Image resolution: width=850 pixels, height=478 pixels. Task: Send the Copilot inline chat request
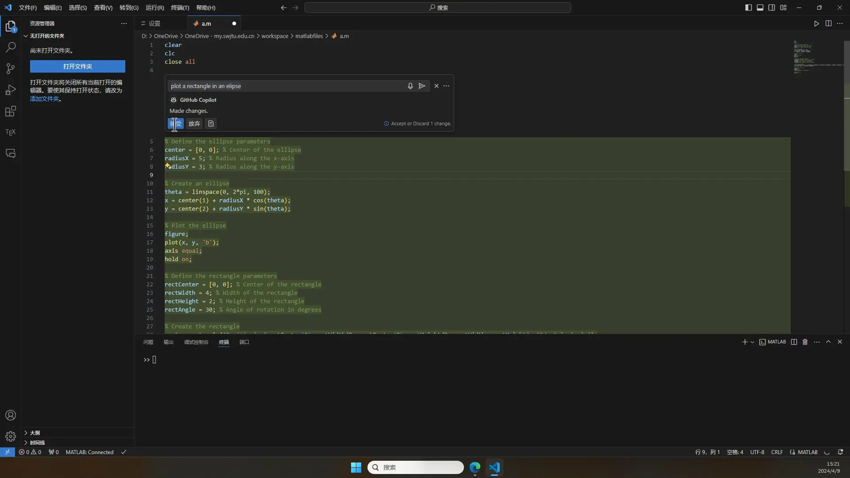point(422,86)
